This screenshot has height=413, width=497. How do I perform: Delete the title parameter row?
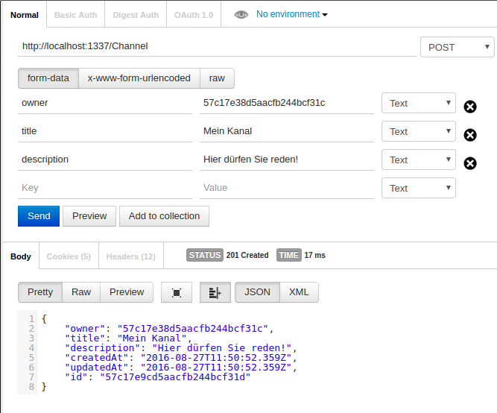coord(470,135)
